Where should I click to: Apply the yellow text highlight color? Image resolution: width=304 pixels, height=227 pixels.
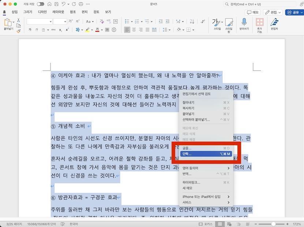[87, 30]
